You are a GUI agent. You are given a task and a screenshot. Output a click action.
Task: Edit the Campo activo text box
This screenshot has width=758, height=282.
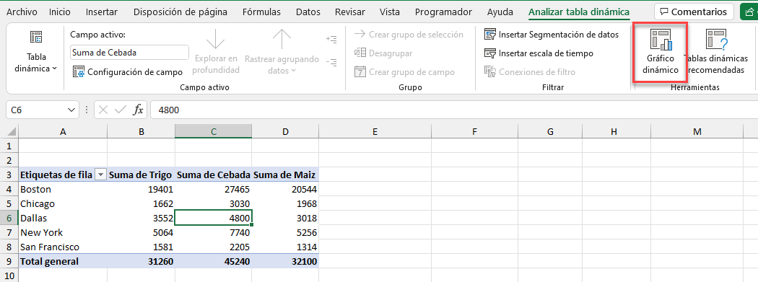click(129, 52)
